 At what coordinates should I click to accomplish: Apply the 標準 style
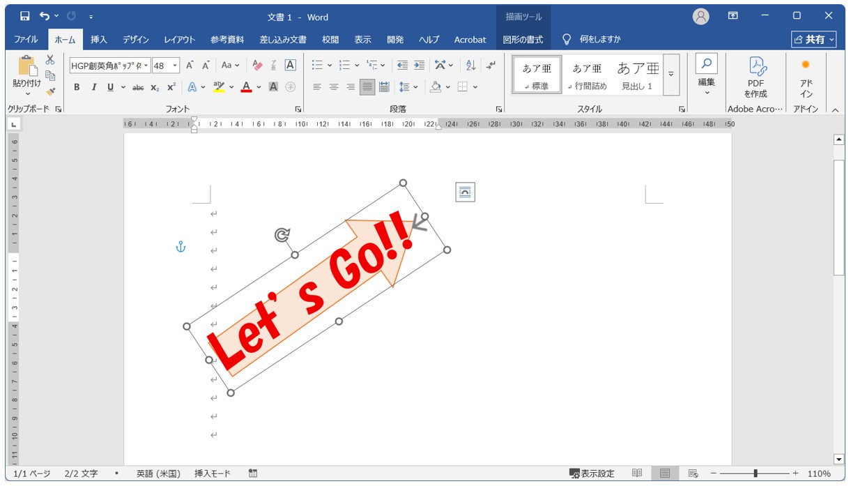coord(537,75)
